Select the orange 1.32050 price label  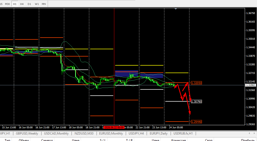(196, 83)
